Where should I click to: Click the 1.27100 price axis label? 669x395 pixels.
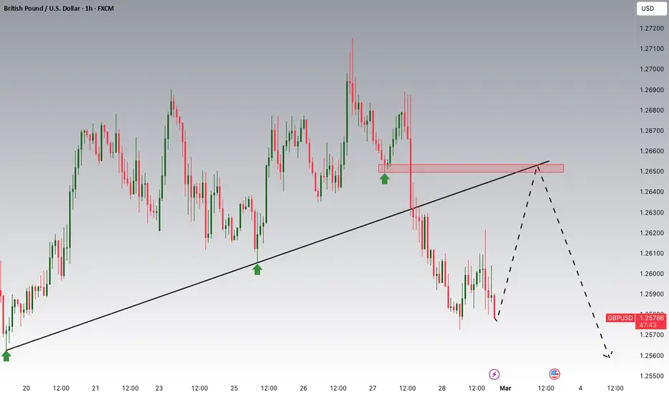click(x=651, y=49)
